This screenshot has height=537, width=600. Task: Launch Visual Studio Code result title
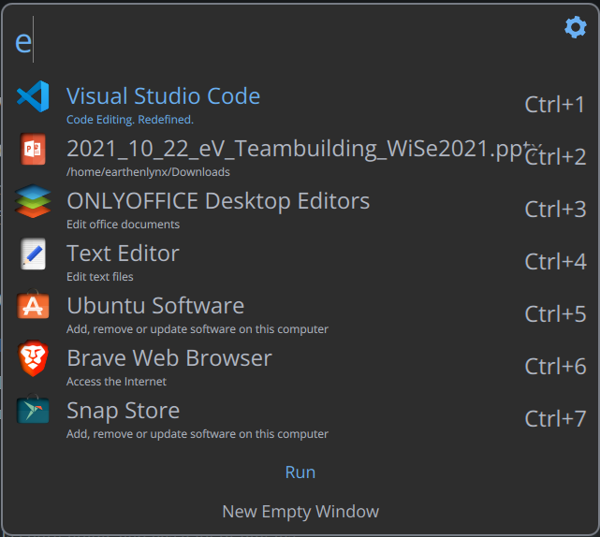coord(164,95)
